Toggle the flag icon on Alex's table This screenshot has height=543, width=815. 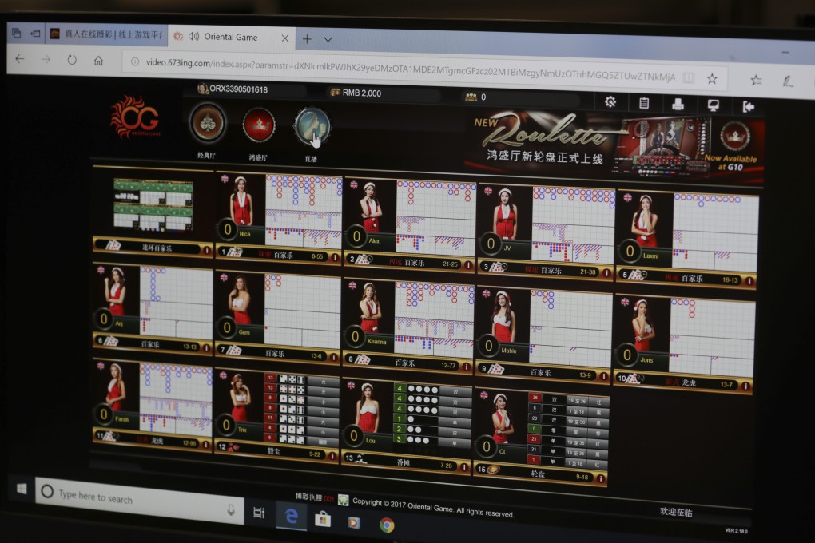coord(354,184)
